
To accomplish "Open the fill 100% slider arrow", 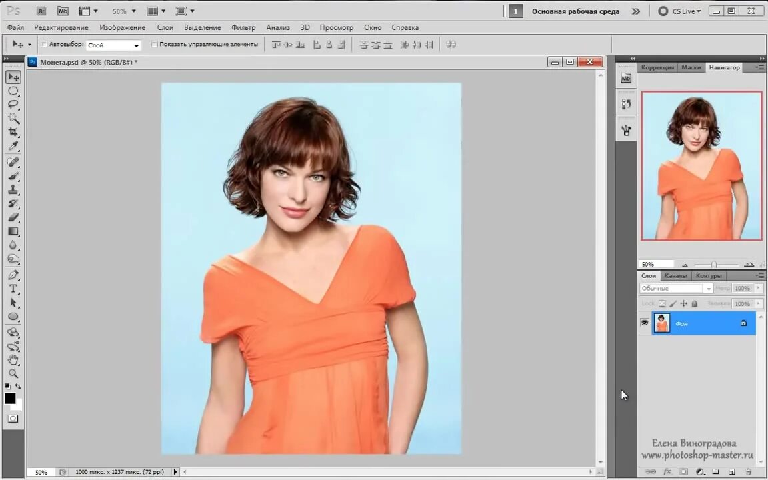I will pyautogui.click(x=758, y=304).
